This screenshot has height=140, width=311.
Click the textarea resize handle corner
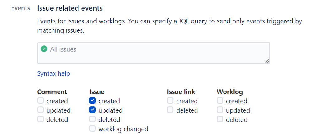point(267,61)
